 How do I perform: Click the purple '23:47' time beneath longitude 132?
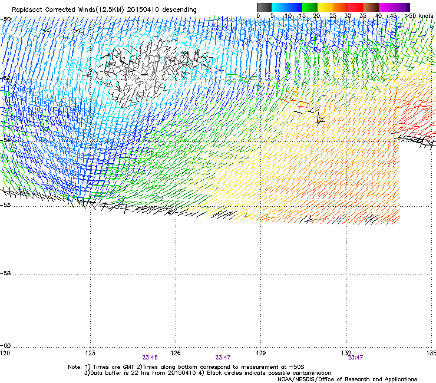(355, 358)
